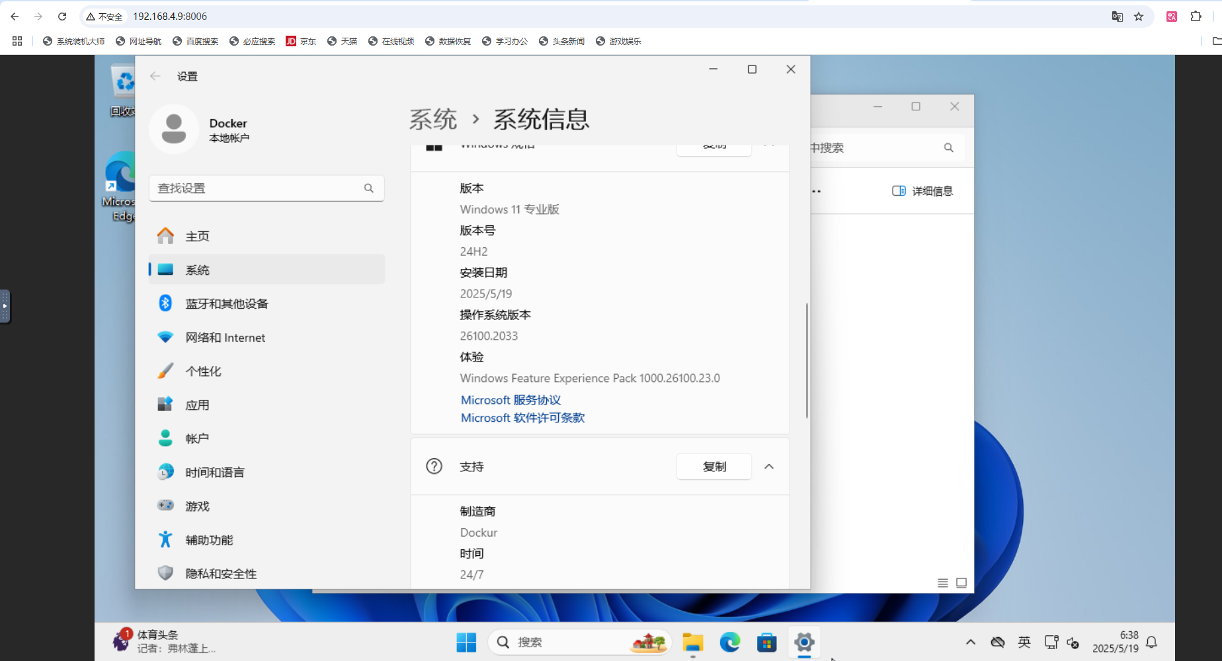Show hidden tray icons chevron
1222x661 pixels.
coord(971,642)
